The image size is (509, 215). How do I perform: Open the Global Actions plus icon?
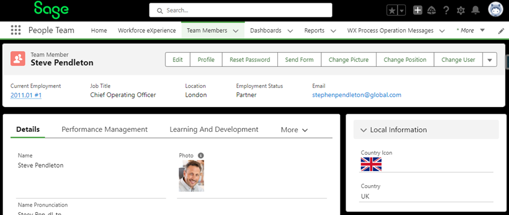tap(418, 10)
